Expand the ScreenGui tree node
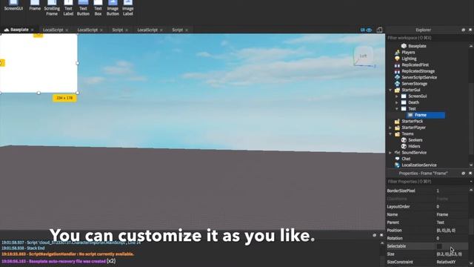This screenshot has height=267, width=474. pos(397,96)
